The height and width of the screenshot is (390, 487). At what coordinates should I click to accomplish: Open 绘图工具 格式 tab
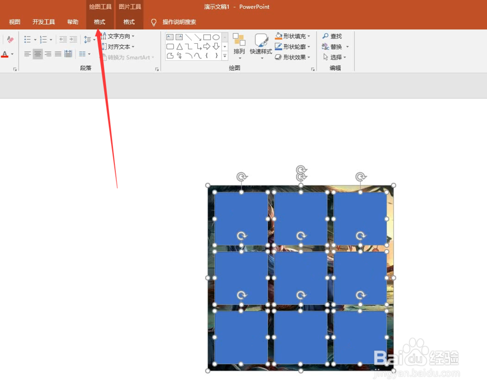click(100, 22)
